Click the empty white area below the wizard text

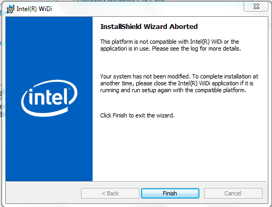point(180,149)
